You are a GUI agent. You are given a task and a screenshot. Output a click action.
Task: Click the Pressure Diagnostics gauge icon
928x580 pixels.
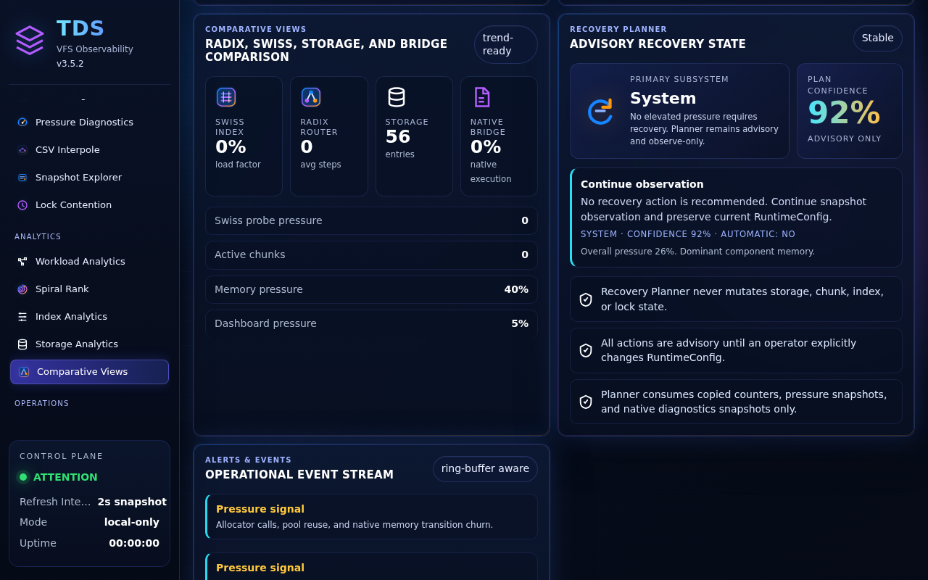pos(22,123)
